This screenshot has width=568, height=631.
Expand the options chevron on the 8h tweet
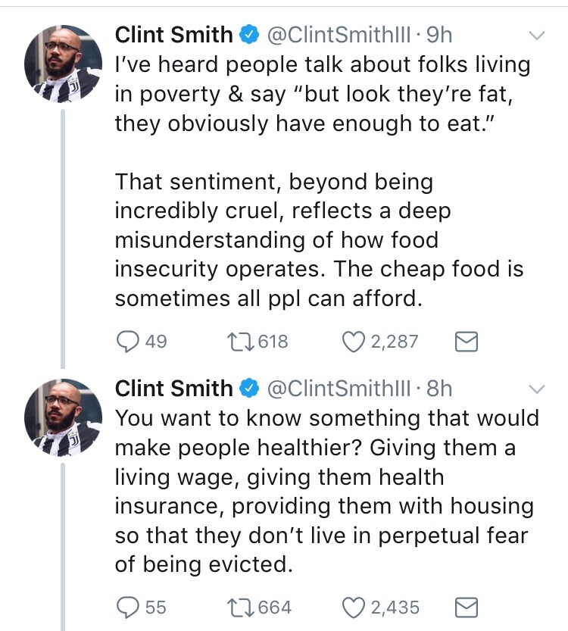click(536, 389)
